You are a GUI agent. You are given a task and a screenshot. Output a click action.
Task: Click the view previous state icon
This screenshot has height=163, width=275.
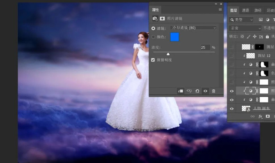tap(189, 91)
